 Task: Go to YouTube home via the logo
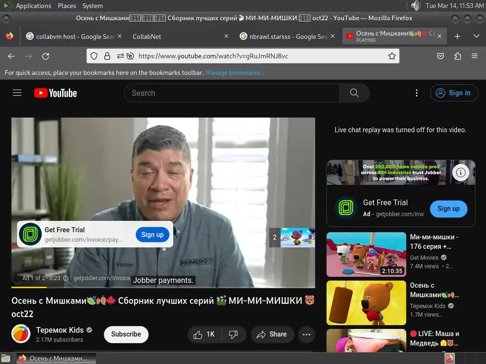[x=56, y=93]
